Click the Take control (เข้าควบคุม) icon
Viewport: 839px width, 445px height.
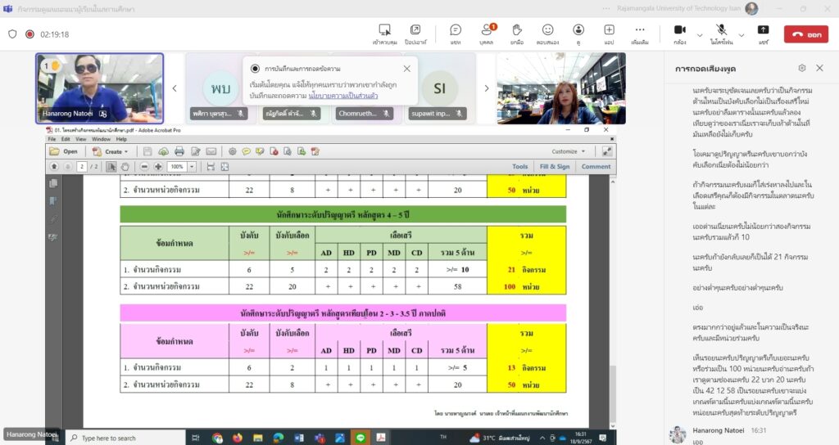[384, 34]
